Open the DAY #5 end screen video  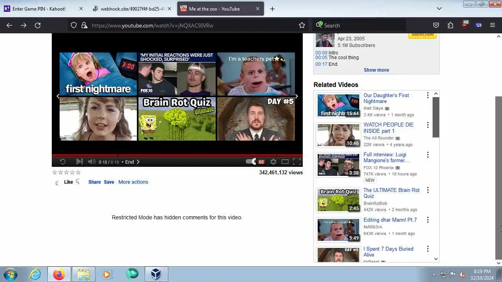pos(256,119)
